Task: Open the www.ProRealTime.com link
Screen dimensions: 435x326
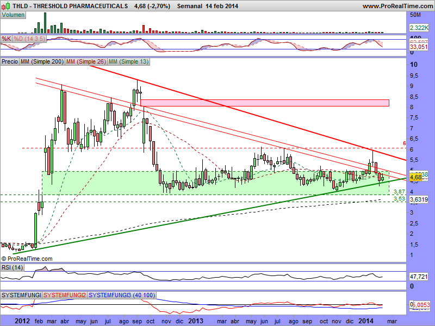Action: (397, 6)
